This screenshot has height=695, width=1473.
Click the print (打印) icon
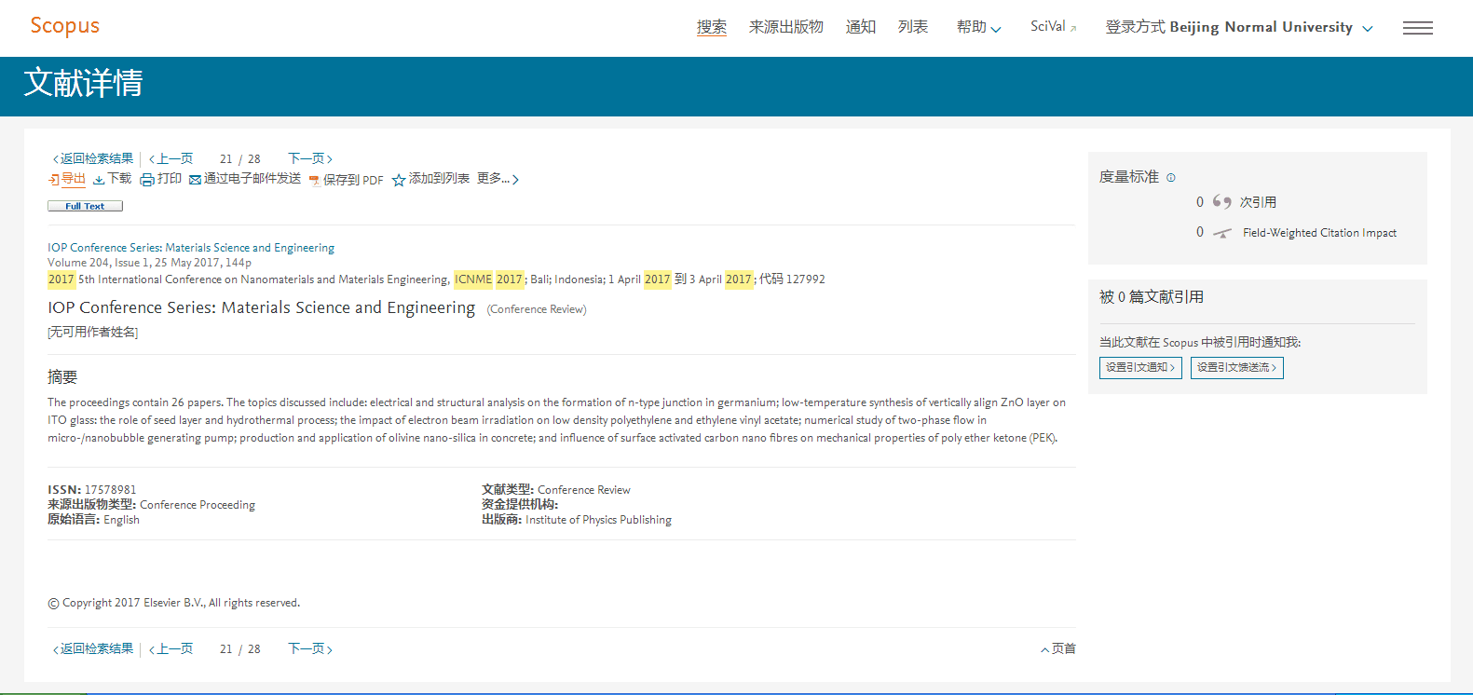(147, 180)
